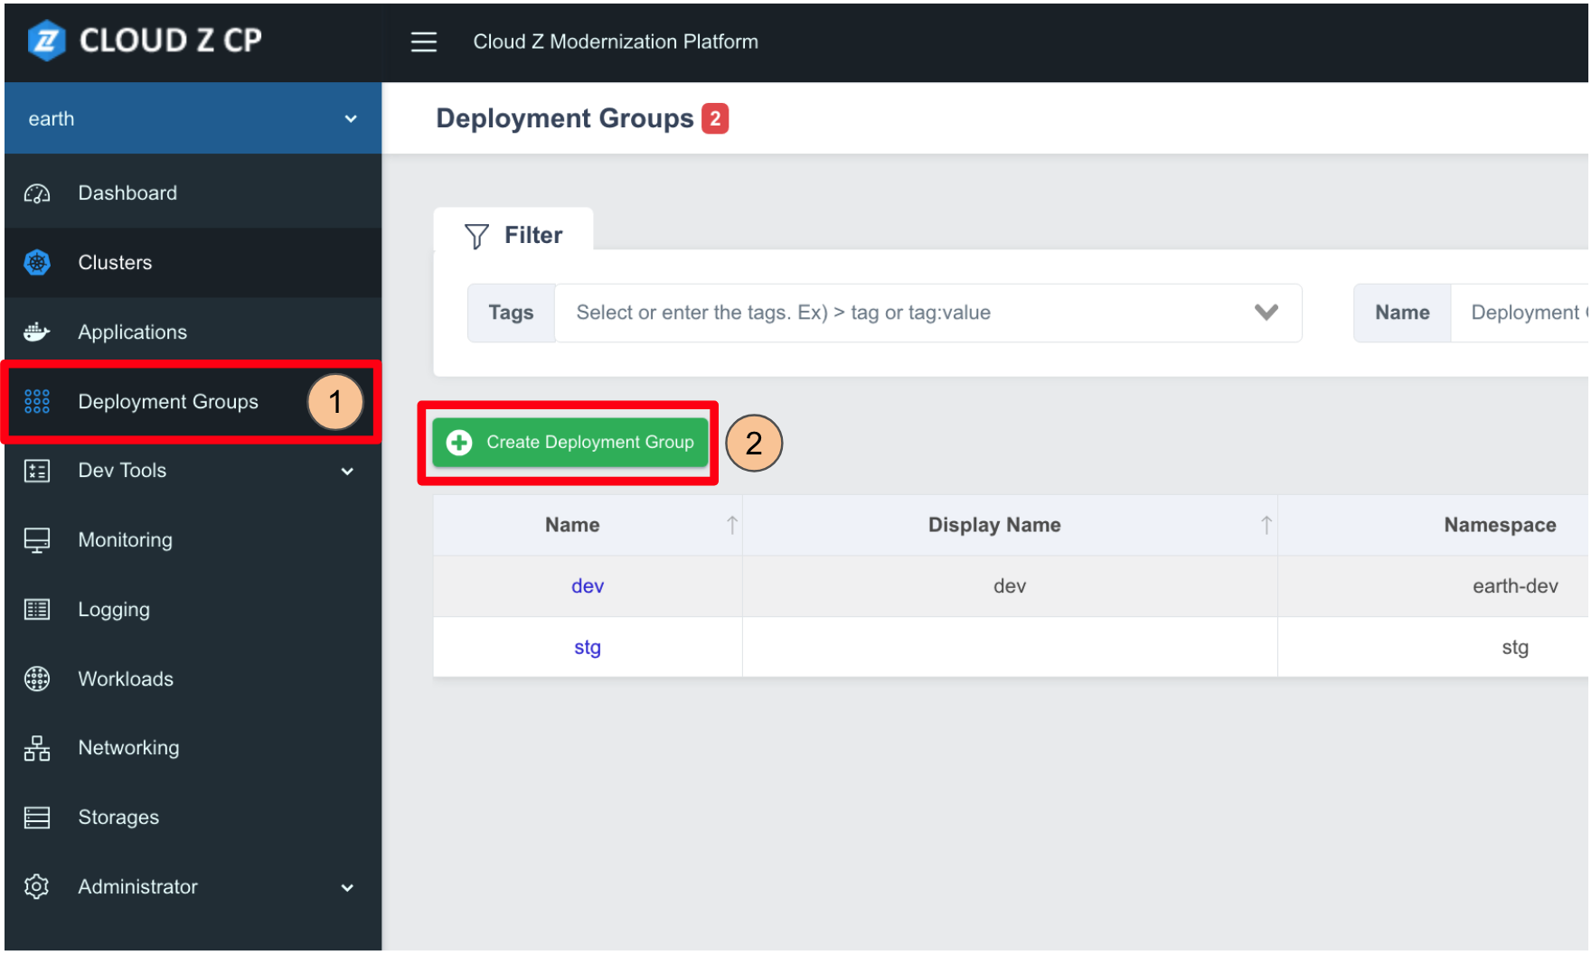Click the Name filter label
The image size is (1591, 954).
click(1402, 313)
